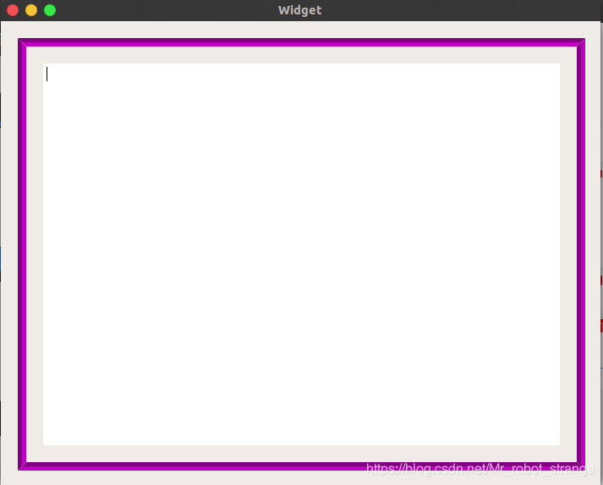This screenshot has width=603, height=485.
Task: Close the Widget window with red button
Action: pos(13,10)
